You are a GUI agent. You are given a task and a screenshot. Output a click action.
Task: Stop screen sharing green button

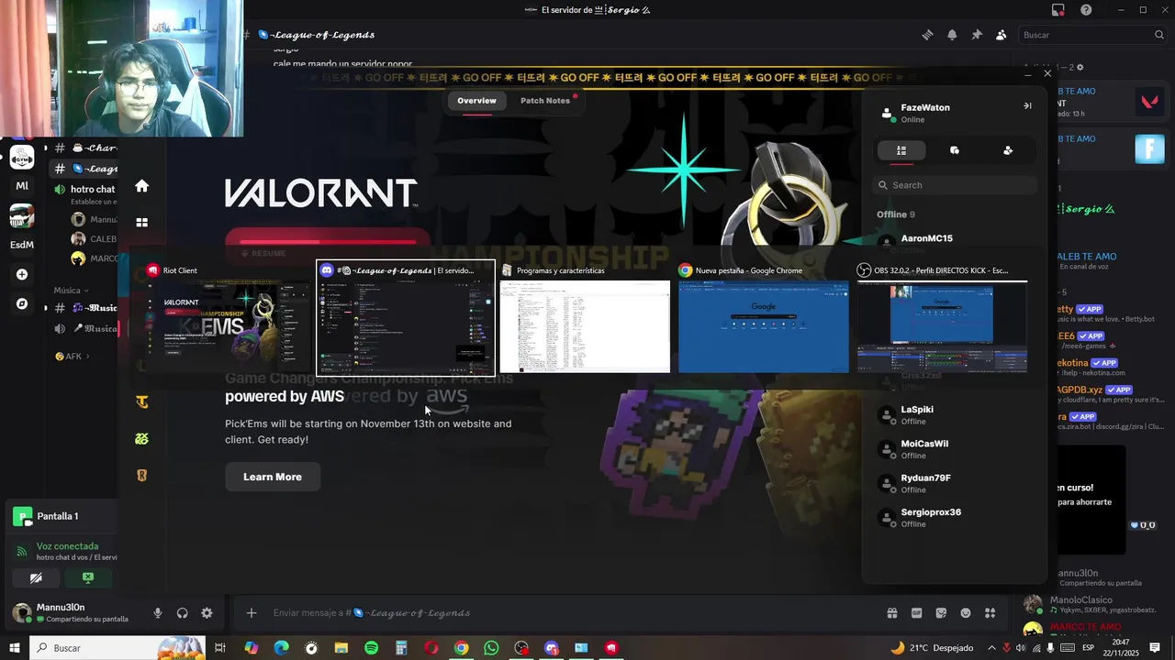click(x=87, y=577)
